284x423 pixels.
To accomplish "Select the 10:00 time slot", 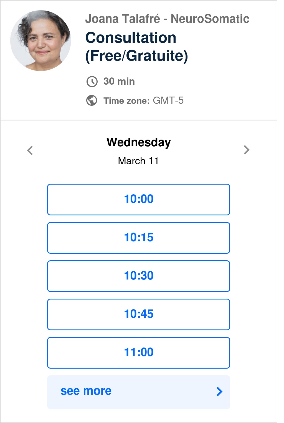I will [x=139, y=199].
